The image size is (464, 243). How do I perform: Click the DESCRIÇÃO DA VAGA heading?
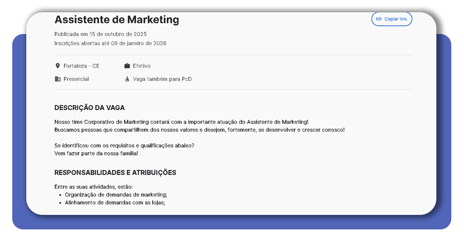click(89, 108)
